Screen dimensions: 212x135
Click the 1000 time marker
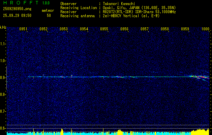point(205,29)
